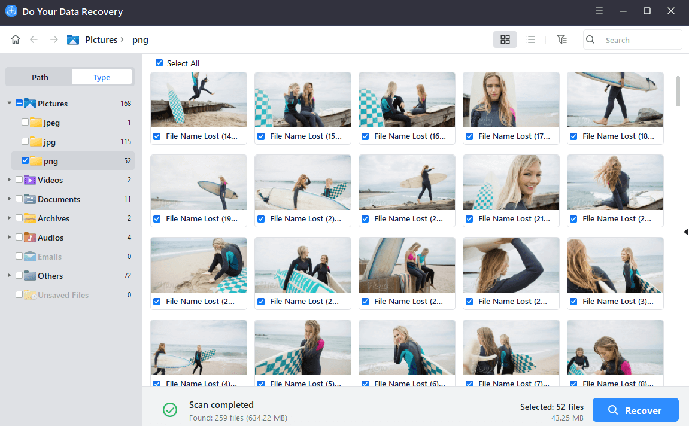Switch to grid thumbnail view

(505, 39)
